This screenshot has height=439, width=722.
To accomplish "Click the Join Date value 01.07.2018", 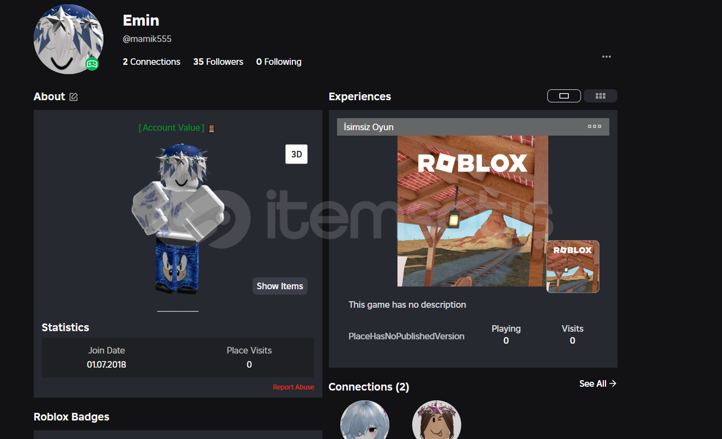I will pos(107,364).
